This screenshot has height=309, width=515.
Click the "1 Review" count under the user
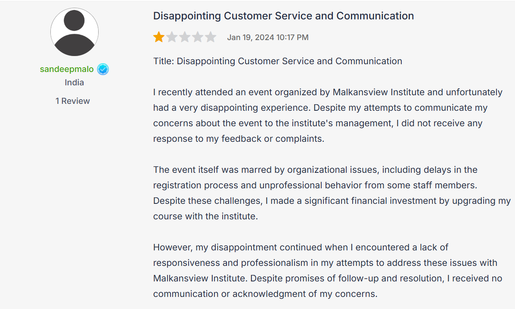coord(73,101)
